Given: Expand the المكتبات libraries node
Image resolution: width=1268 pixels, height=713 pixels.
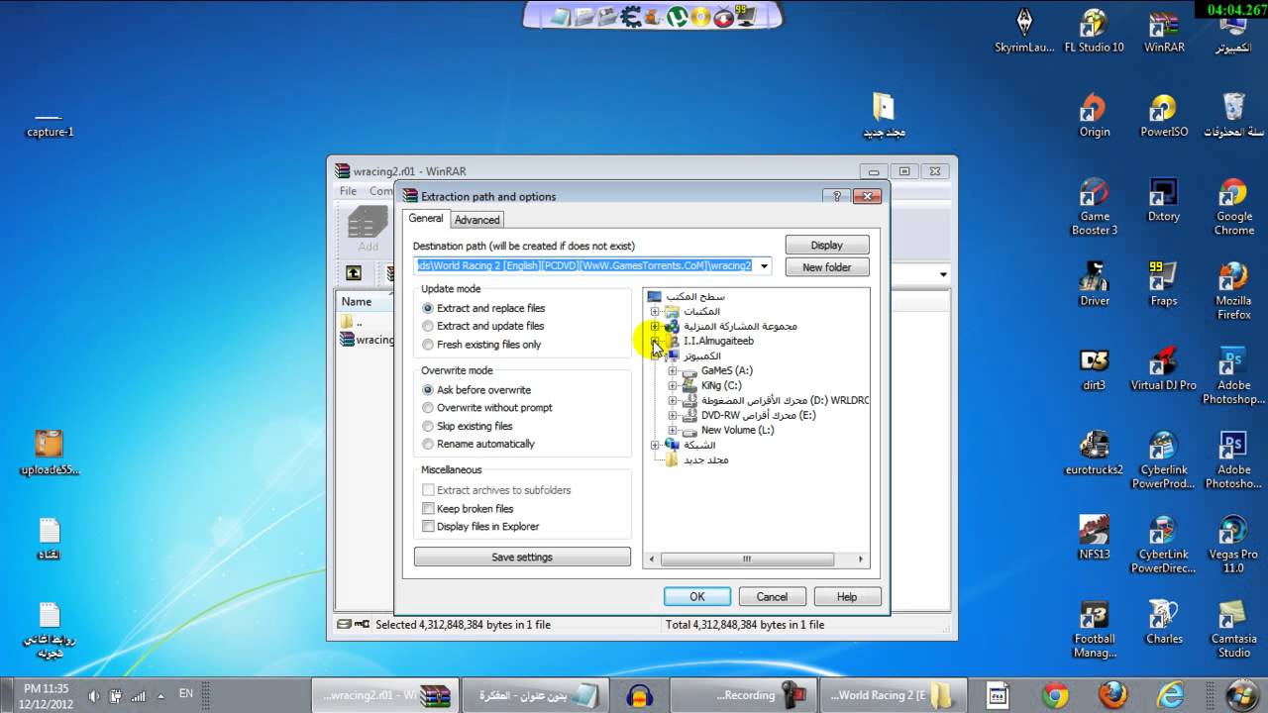Looking at the screenshot, I should (x=655, y=311).
